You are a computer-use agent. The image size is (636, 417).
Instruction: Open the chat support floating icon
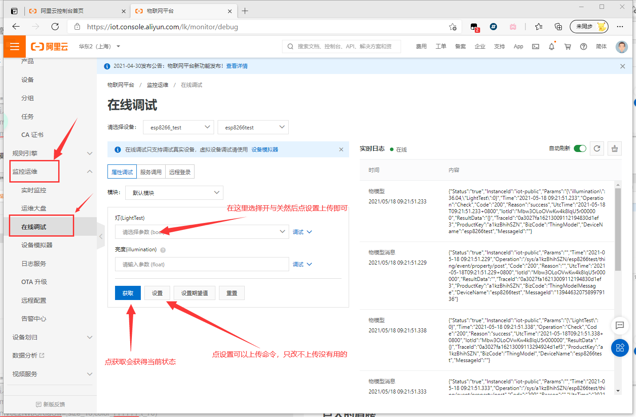(x=620, y=325)
